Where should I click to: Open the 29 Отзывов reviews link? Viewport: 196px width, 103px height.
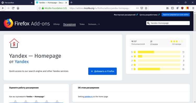coord(154,43)
